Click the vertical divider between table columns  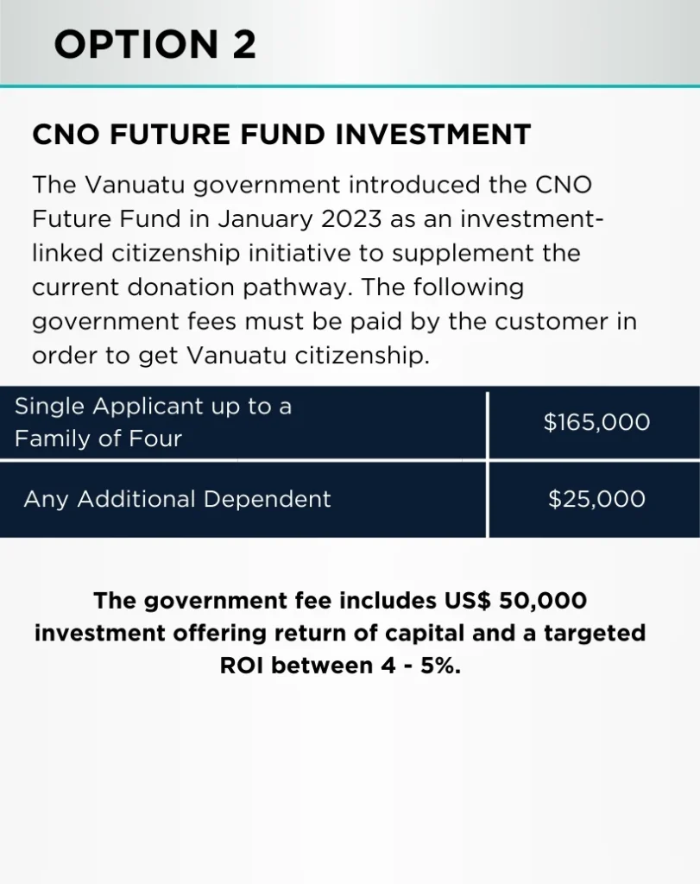click(x=488, y=464)
